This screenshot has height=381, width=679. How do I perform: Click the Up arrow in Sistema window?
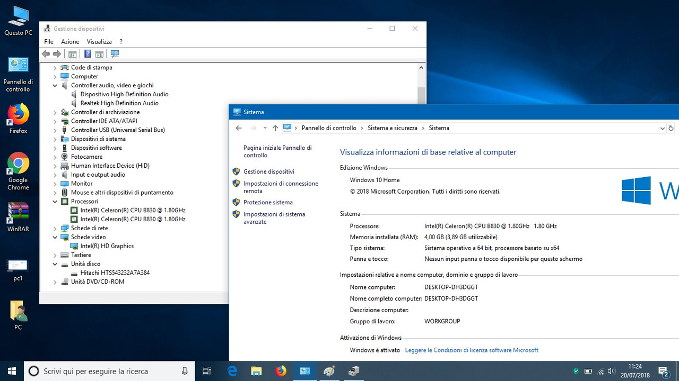click(275, 128)
